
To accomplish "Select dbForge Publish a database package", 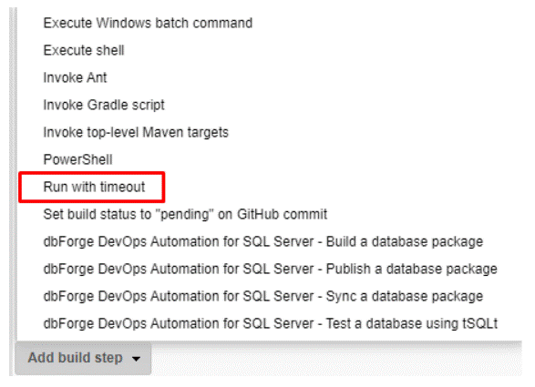I will (x=270, y=269).
